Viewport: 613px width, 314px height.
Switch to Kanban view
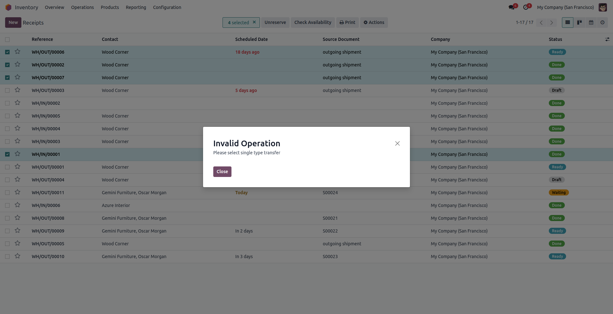[x=579, y=22]
